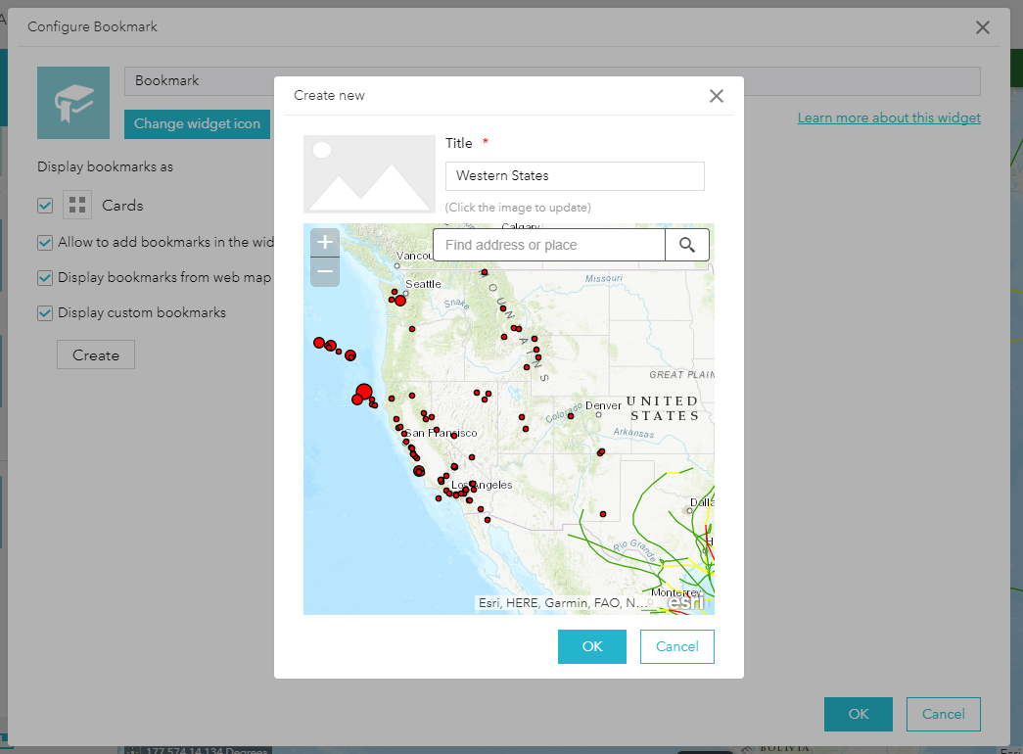Click the Find address or place field
The image size is (1023, 754).
click(548, 245)
